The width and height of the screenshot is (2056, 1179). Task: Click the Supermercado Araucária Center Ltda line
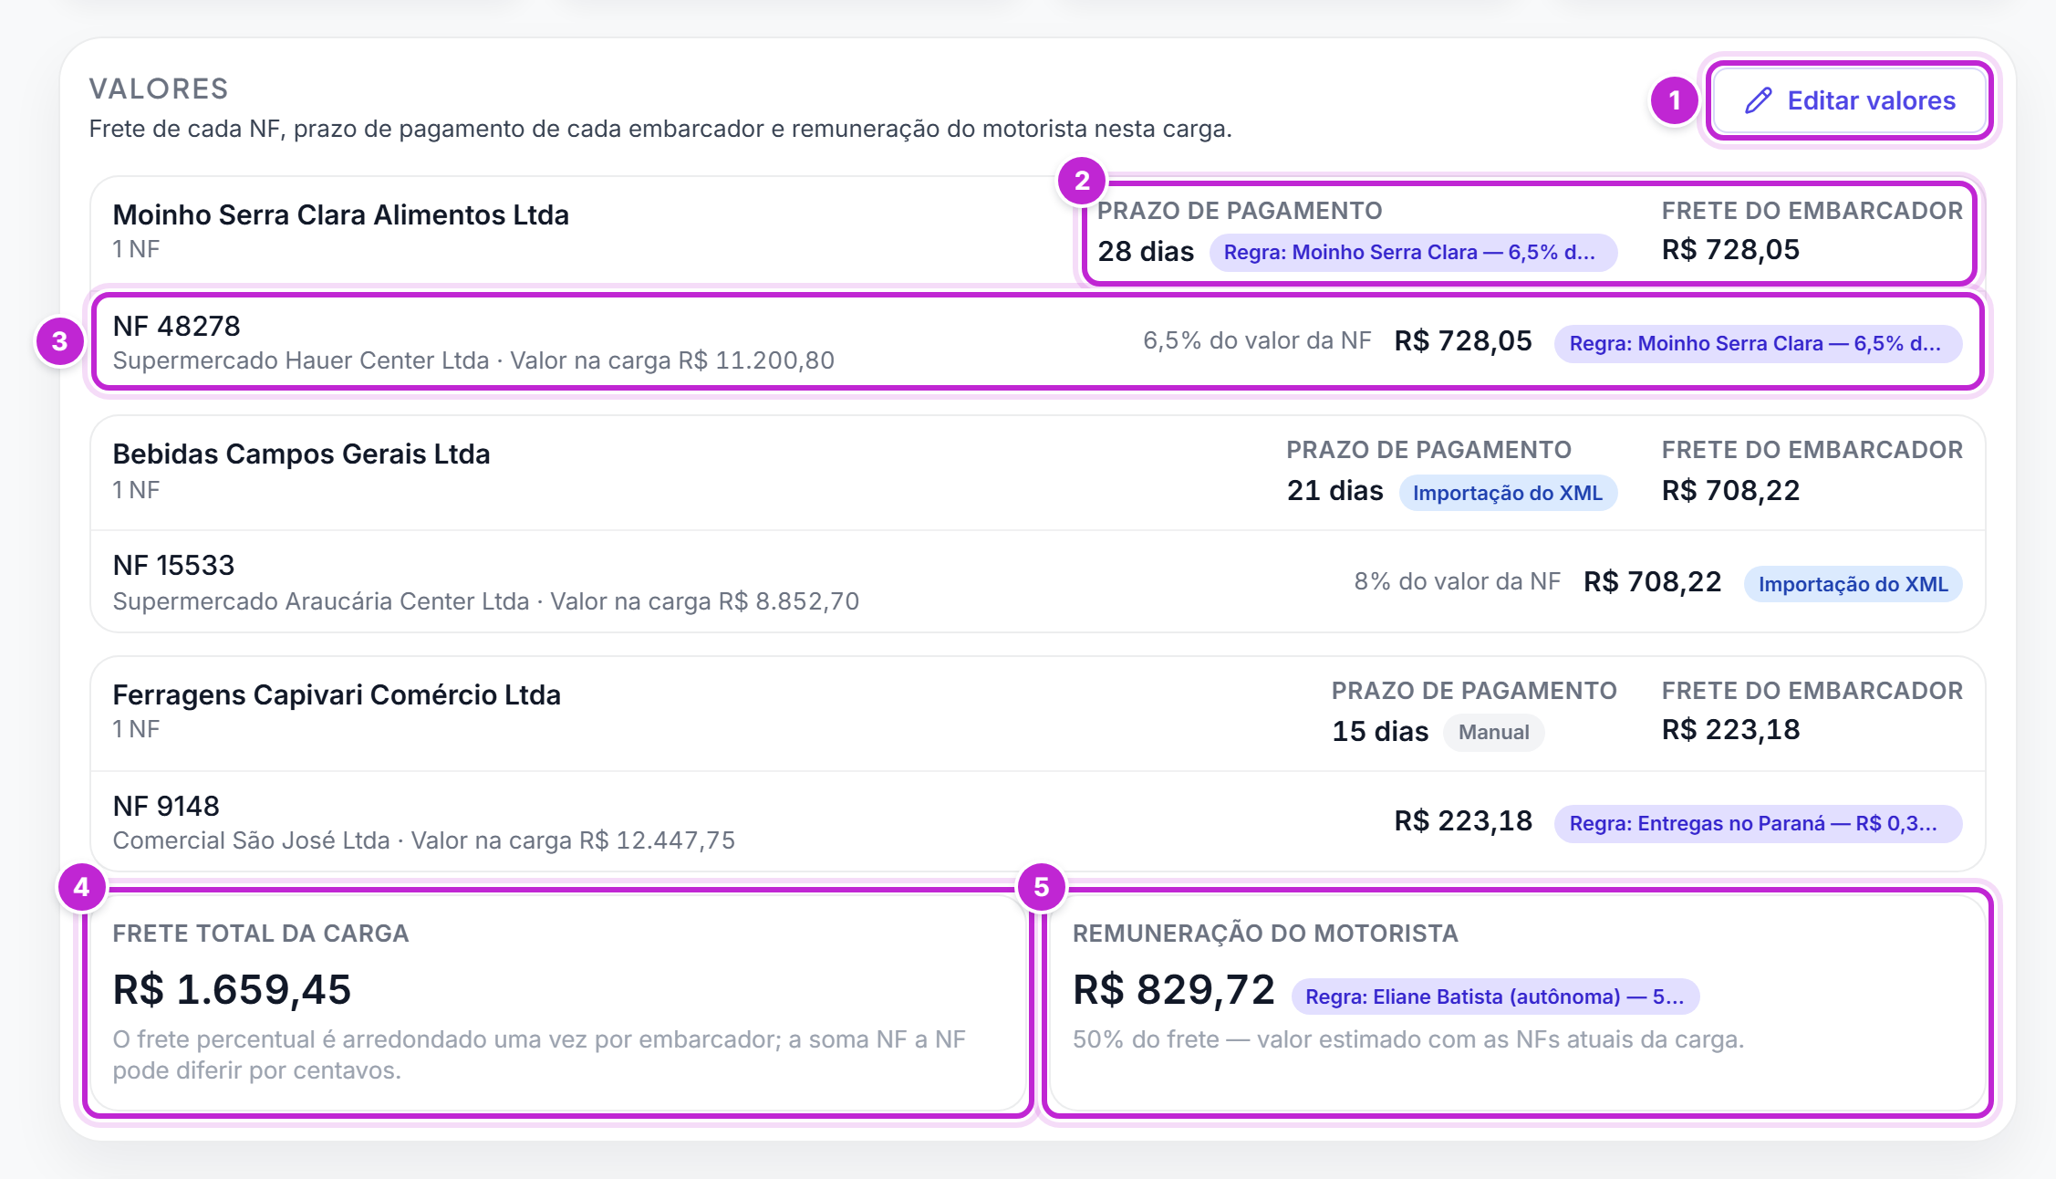(x=486, y=601)
